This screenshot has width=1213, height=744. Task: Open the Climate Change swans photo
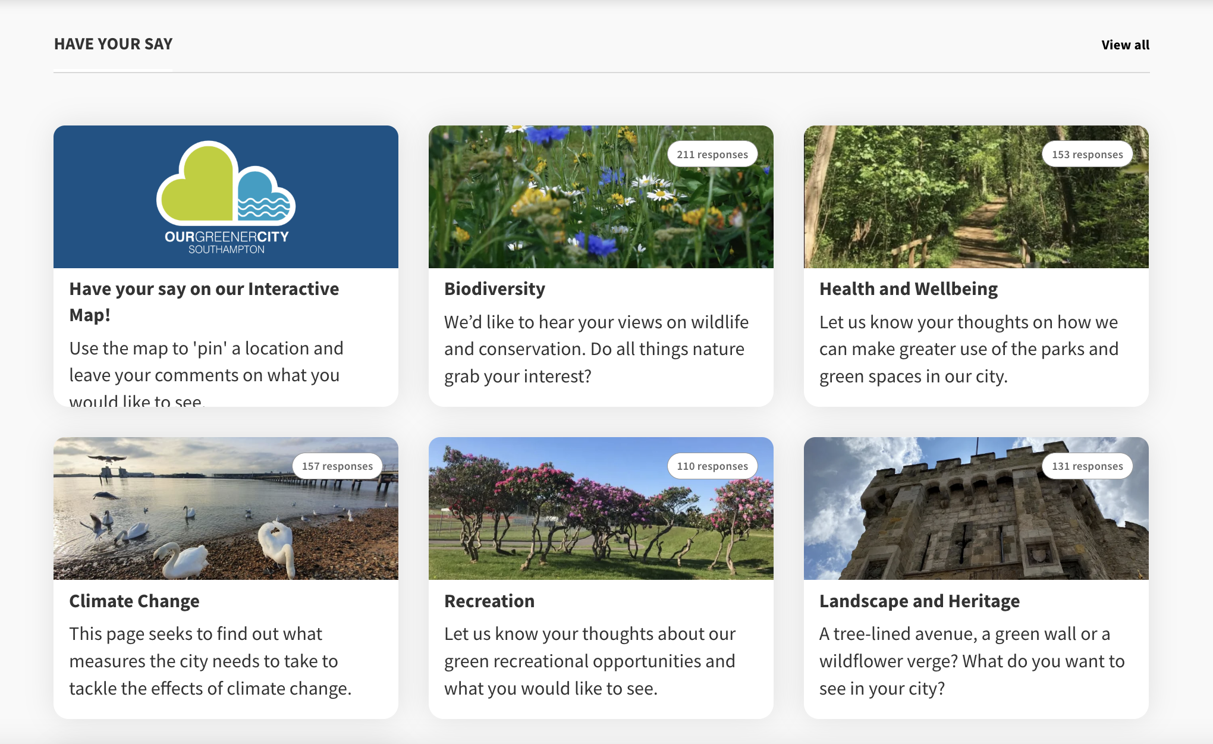click(x=226, y=508)
